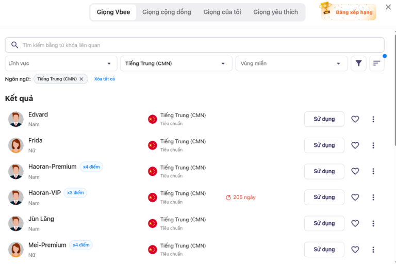This screenshot has height=264, width=396.
Task: Click Frida's female avatar icon
Action: (x=15, y=145)
